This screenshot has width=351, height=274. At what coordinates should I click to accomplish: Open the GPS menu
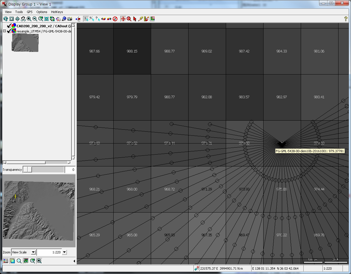30,12
